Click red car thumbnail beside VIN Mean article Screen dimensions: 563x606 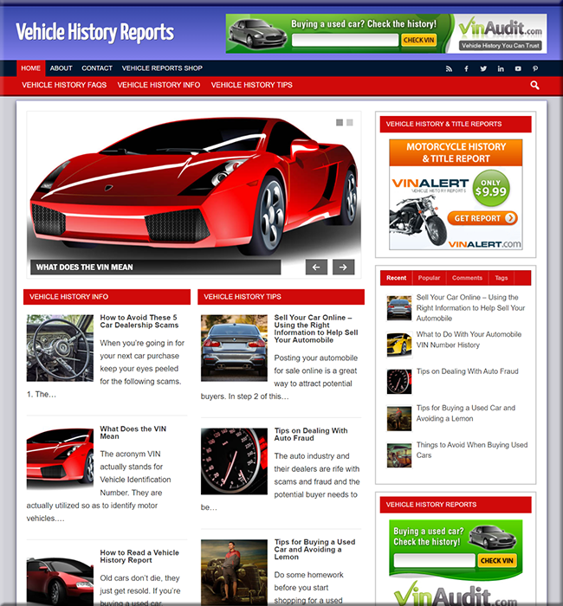click(x=60, y=459)
